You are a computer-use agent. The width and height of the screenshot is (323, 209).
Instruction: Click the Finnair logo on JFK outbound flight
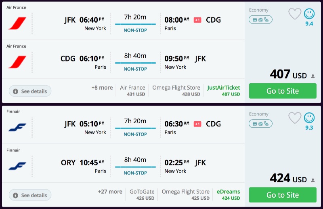17,127
